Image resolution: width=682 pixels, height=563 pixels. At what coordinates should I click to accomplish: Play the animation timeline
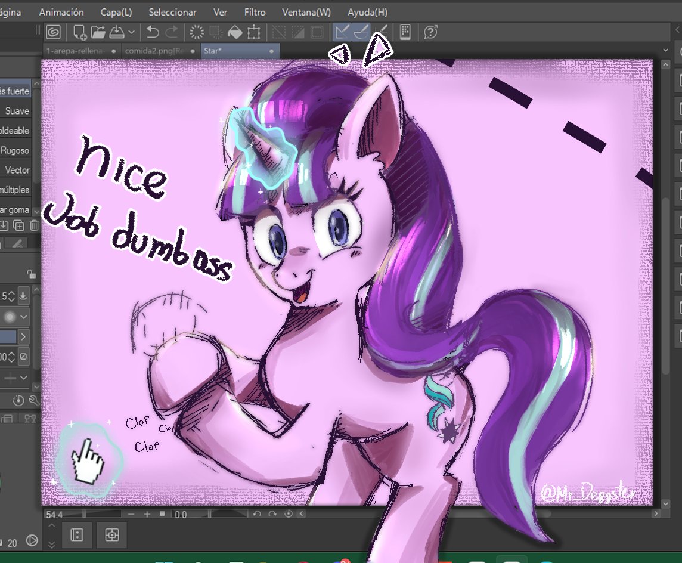click(32, 541)
